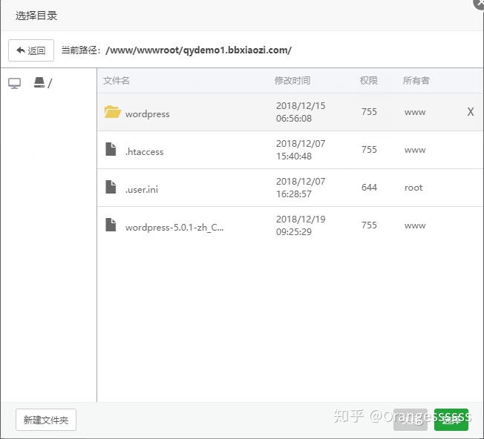The image size is (484, 439).
Task: Click the current path text /www/wwwroot/qydemo1.bbxiaozi.com/
Action: click(198, 50)
